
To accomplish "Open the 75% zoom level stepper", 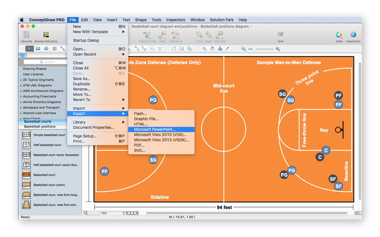I will click(x=123, y=213).
